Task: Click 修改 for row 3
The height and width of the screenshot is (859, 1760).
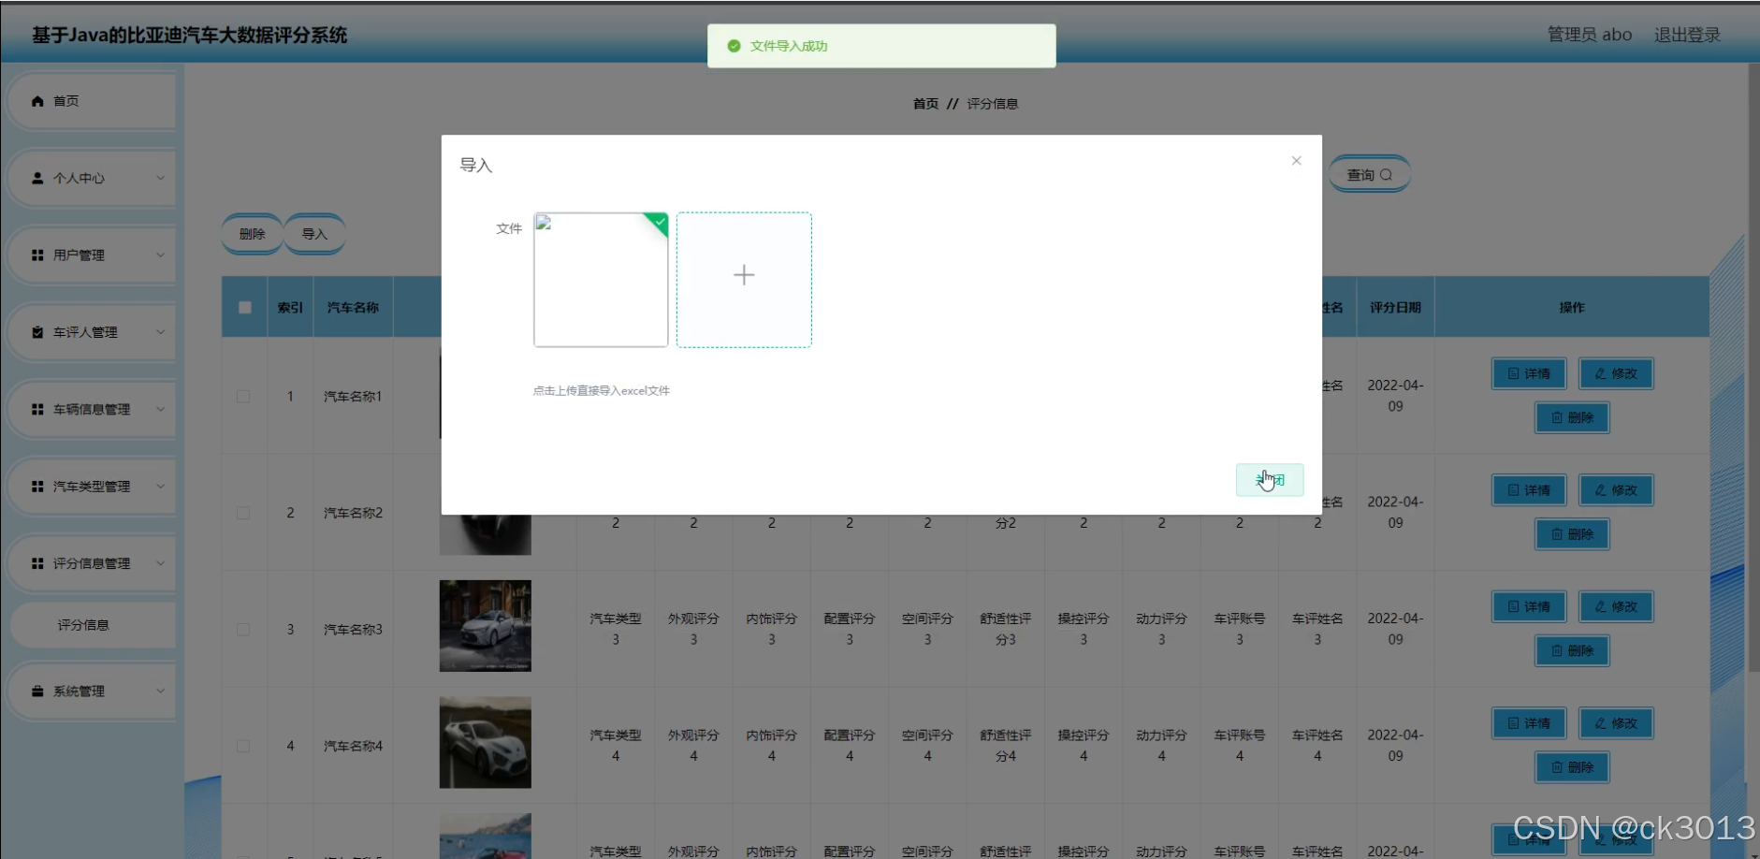Action: [1616, 606]
